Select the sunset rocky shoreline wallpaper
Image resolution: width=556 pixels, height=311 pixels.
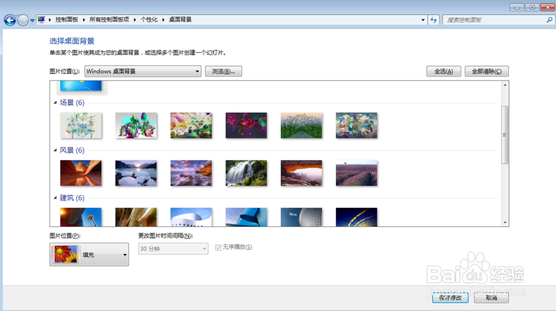click(x=191, y=173)
